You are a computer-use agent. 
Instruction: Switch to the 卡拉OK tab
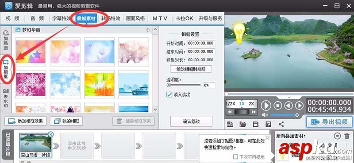point(185,19)
